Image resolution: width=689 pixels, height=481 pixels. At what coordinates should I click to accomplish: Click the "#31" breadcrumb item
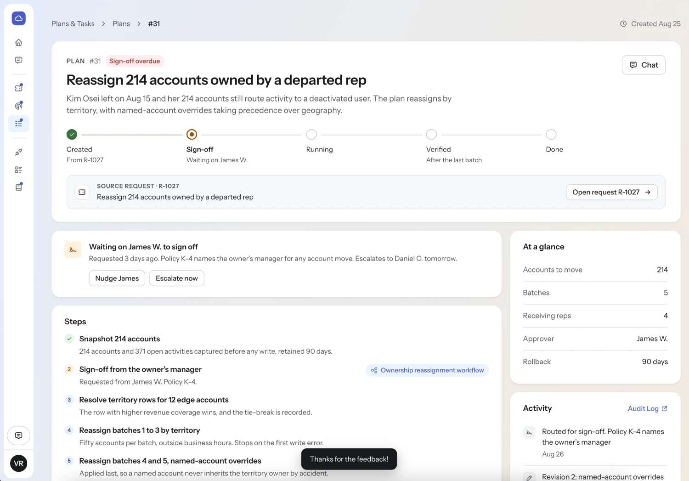(154, 24)
